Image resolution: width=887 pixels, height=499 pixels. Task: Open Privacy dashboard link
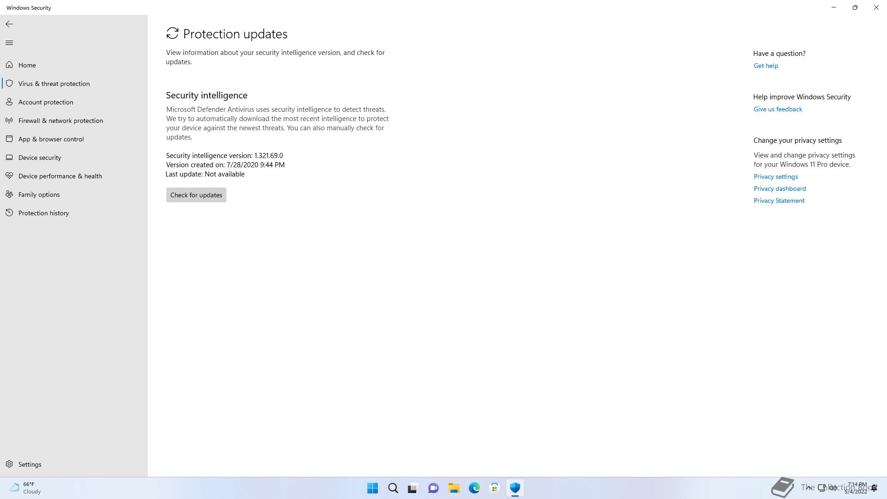779,189
